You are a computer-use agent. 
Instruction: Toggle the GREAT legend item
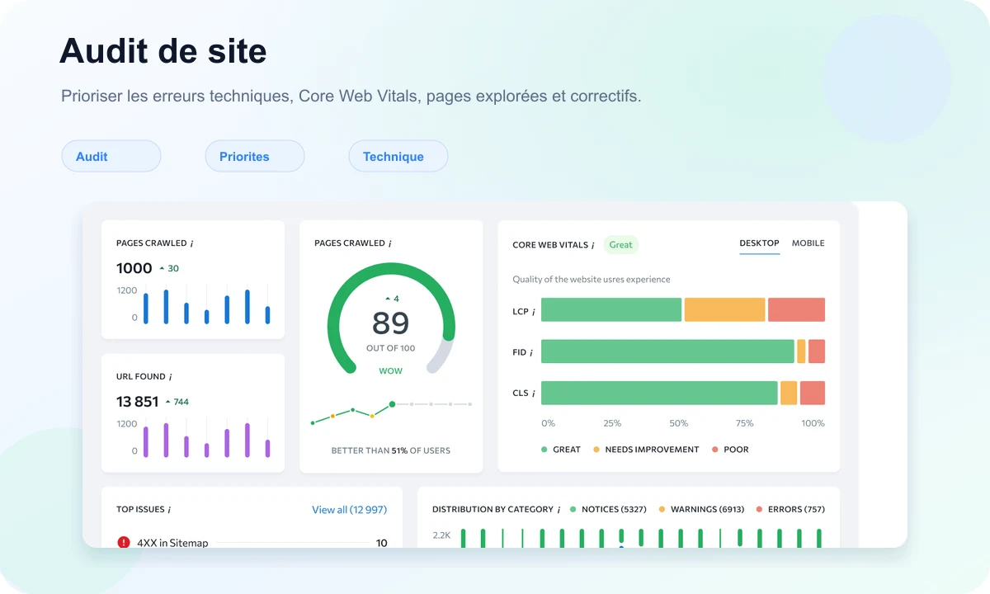click(x=561, y=450)
